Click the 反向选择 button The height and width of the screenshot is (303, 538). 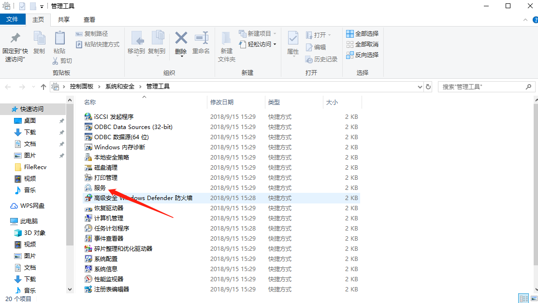pos(363,55)
